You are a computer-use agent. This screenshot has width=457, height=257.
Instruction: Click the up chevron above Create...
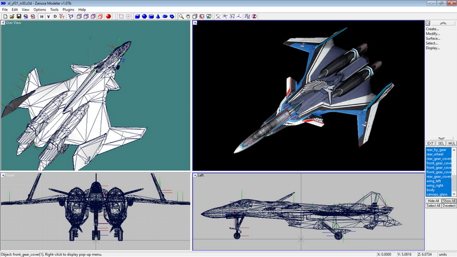443,23
